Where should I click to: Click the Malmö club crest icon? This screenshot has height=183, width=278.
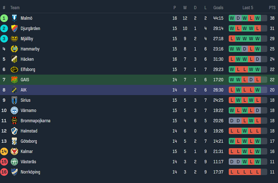tap(14, 18)
